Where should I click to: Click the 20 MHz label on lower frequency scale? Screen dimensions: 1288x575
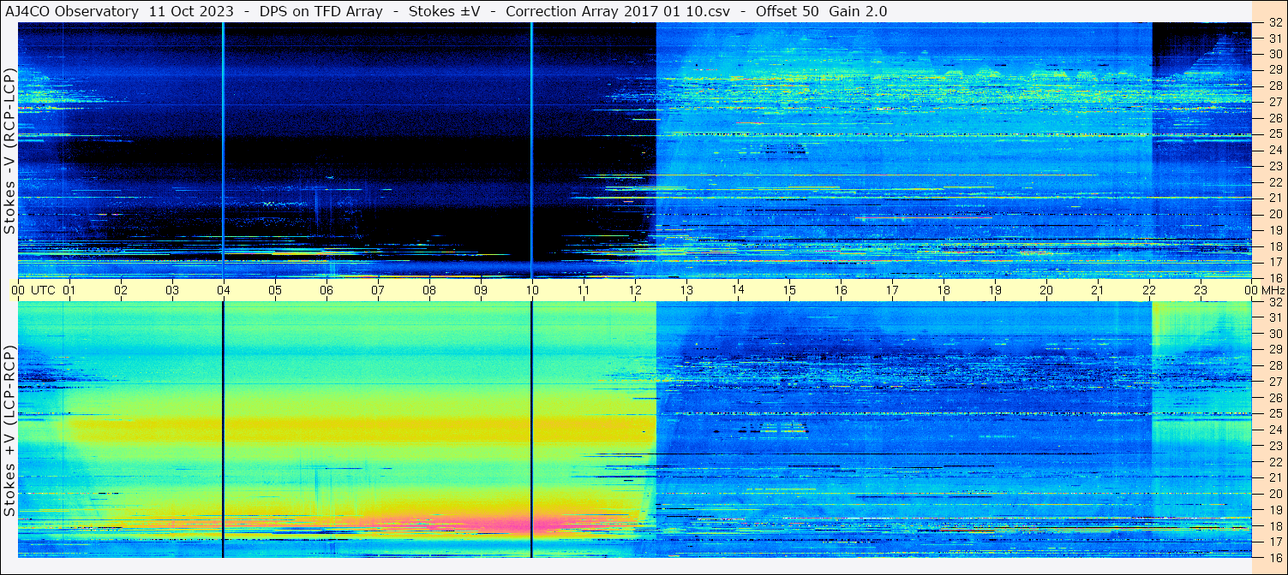(x=1274, y=494)
